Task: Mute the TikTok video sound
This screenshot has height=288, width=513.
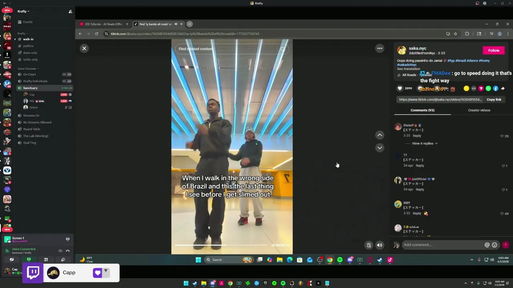Action: pyautogui.click(x=379, y=245)
